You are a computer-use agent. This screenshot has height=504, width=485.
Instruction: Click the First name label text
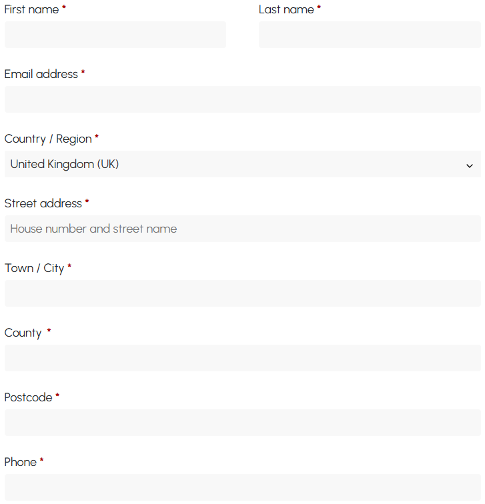click(31, 9)
